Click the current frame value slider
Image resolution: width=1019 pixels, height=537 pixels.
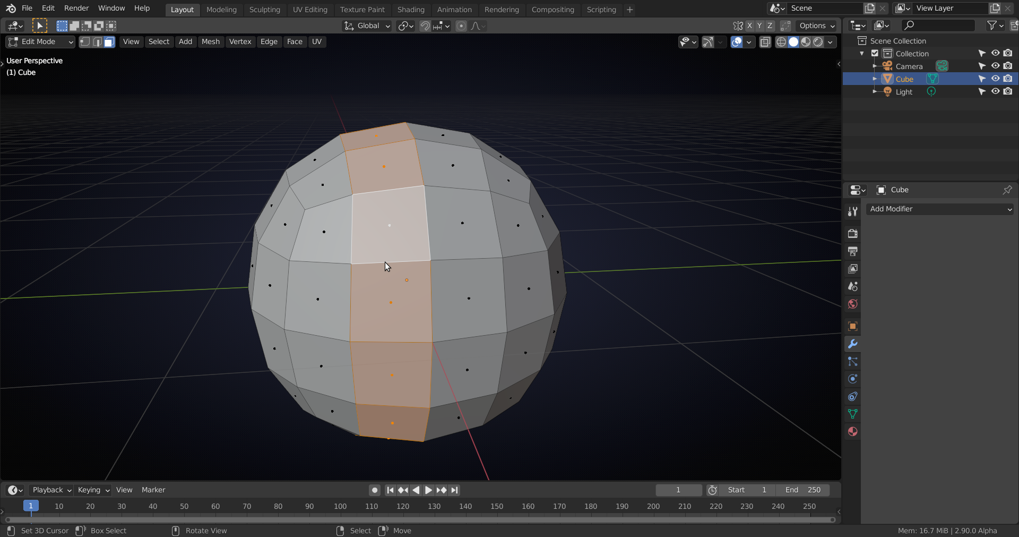pos(678,490)
